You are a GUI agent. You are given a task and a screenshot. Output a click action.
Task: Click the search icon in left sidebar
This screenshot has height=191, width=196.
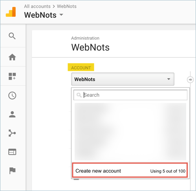coord(12,36)
